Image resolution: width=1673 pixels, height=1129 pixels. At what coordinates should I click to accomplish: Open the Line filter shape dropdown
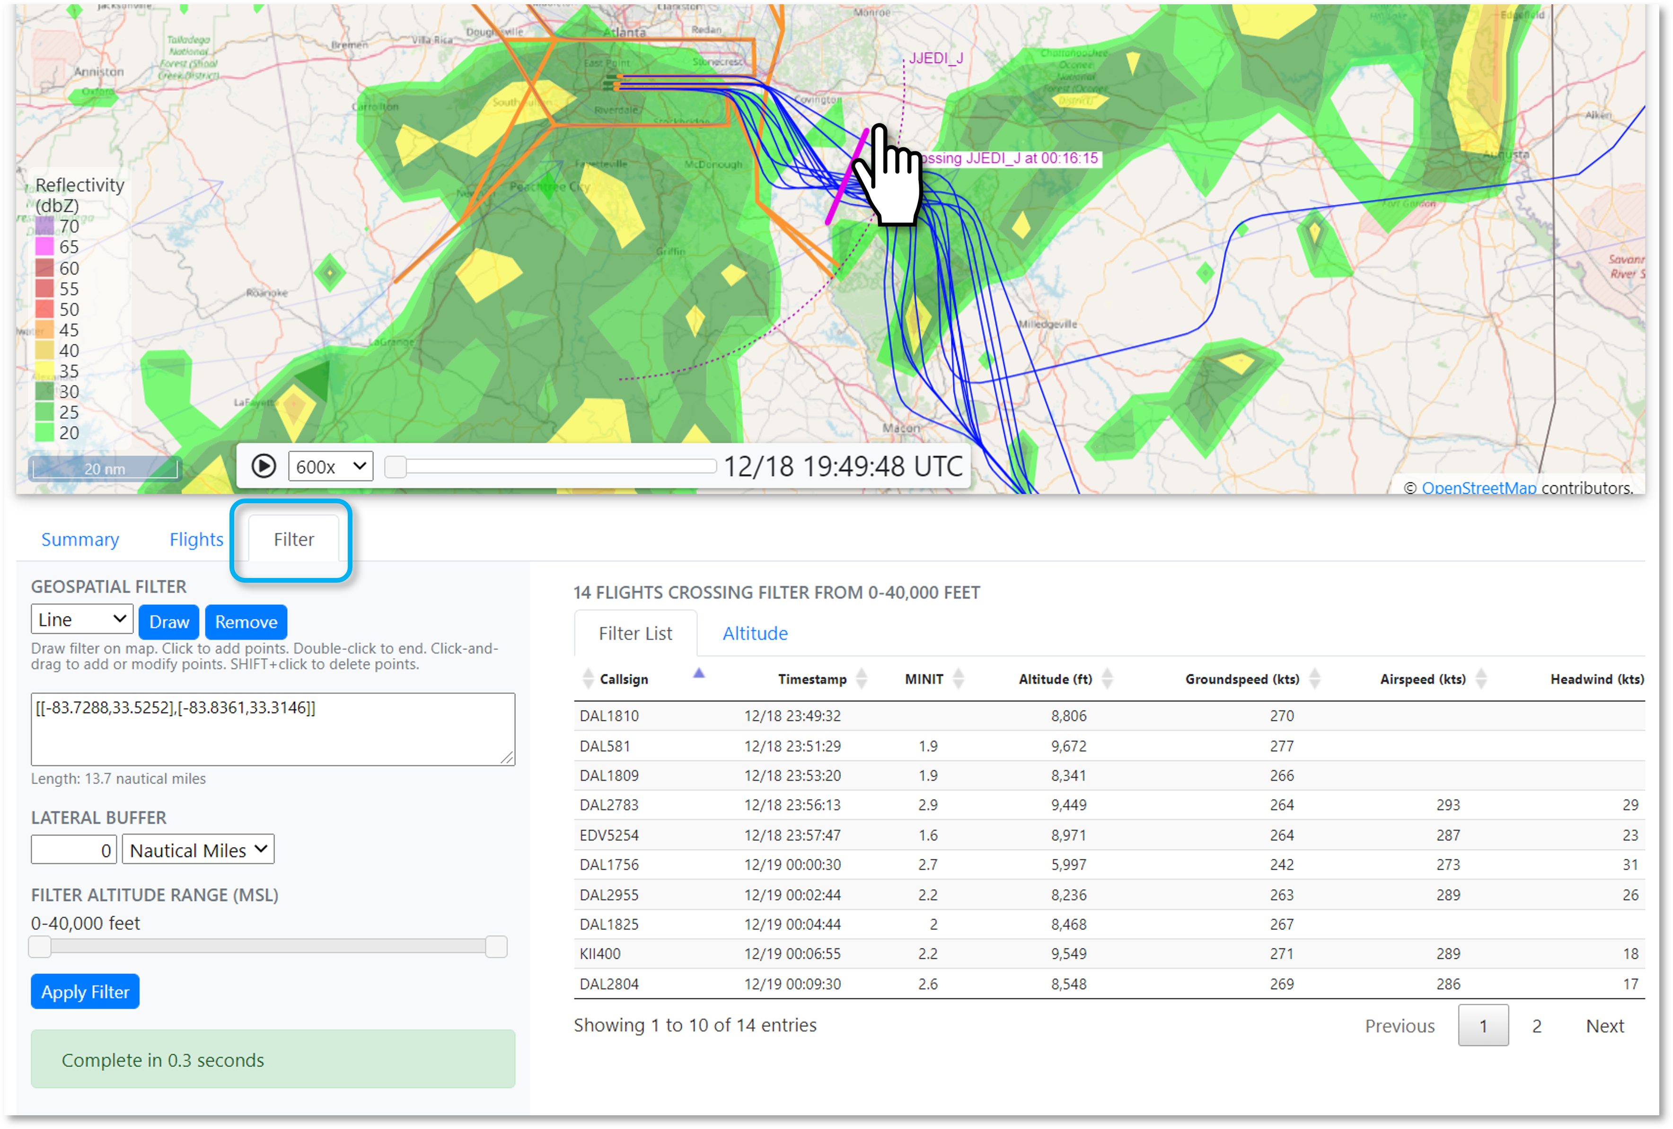pyautogui.click(x=82, y=620)
